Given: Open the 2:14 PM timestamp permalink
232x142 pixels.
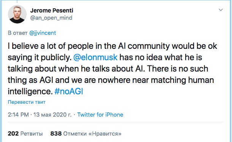Looking at the screenshot, I should click(x=18, y=115).
